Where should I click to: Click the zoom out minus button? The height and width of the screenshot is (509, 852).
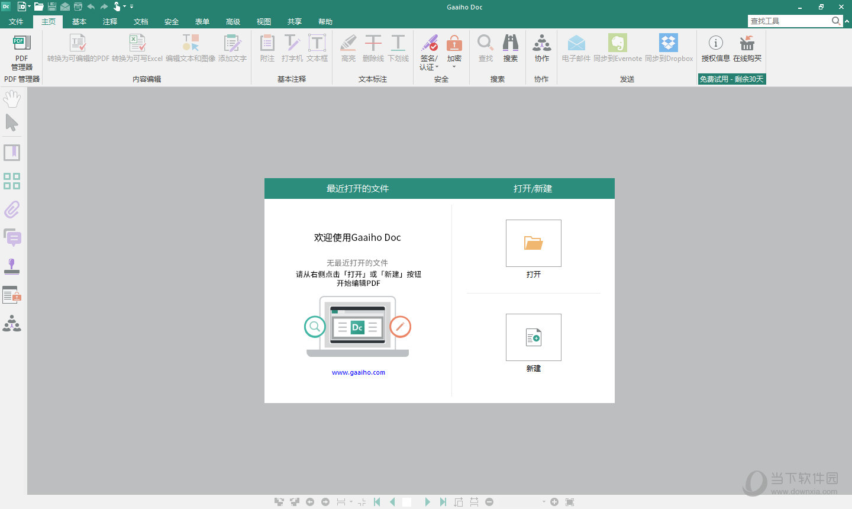click(x=489, y=502)
